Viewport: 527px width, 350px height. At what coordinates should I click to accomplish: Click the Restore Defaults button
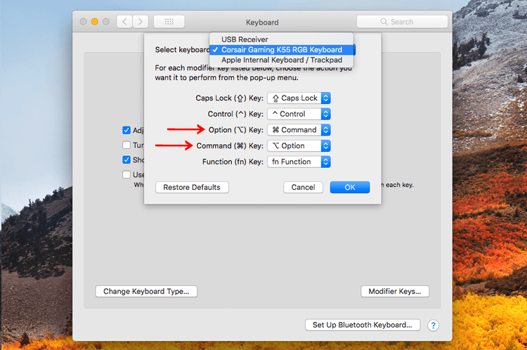[x=192, y=187]
